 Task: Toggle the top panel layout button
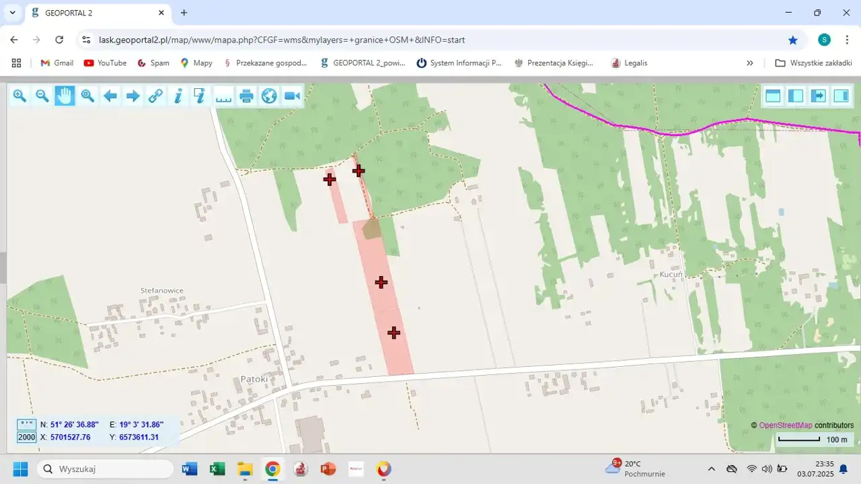(773, 96)
